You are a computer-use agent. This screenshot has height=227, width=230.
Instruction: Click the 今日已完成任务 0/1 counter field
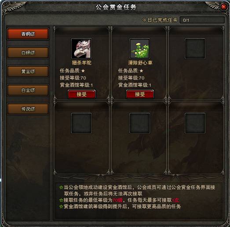click(202, 20)
